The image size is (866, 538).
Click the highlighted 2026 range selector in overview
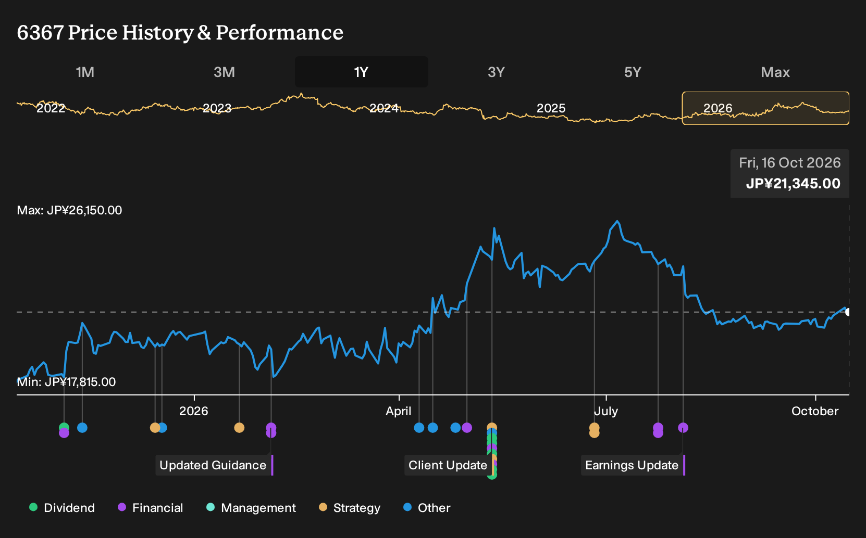click(x=765, y=108)
